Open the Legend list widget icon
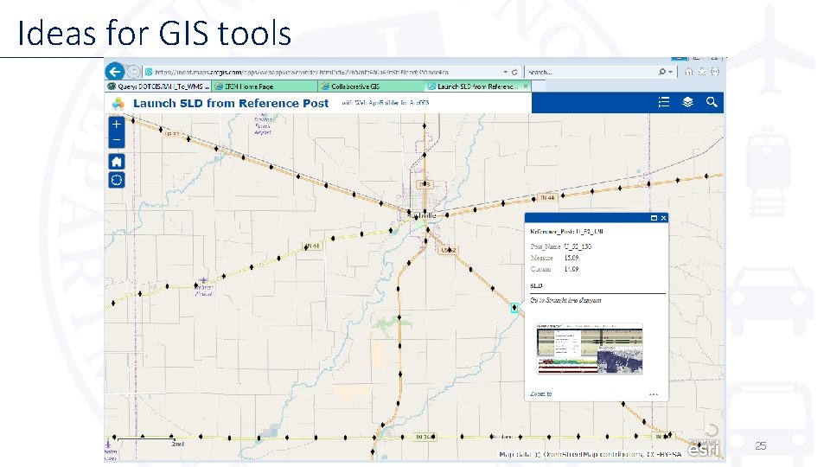This screenshot has height=467, width=830. (x=664, y=102)
